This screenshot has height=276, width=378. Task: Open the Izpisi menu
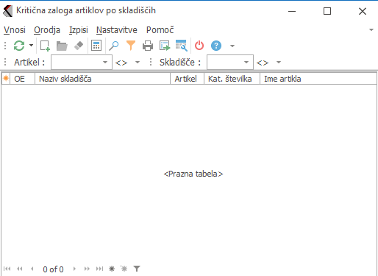pyautogui.click(x=79, y=30)
